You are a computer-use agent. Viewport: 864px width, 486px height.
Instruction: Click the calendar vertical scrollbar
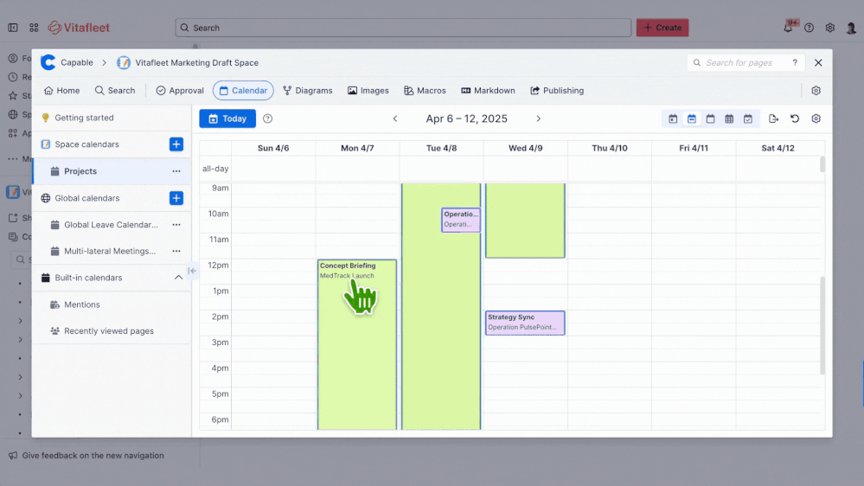point(822,325)
